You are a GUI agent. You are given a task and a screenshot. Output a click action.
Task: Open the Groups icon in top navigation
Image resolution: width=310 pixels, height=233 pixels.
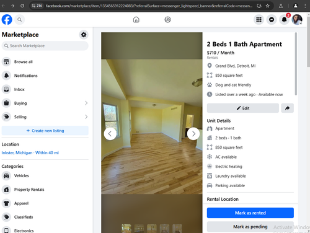[167, 20]
